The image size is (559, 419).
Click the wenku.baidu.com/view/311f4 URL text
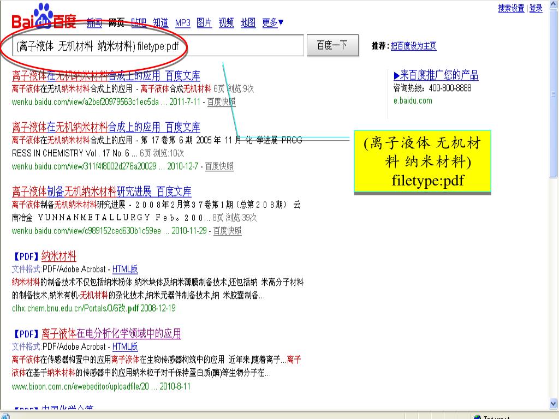point(84,166)
